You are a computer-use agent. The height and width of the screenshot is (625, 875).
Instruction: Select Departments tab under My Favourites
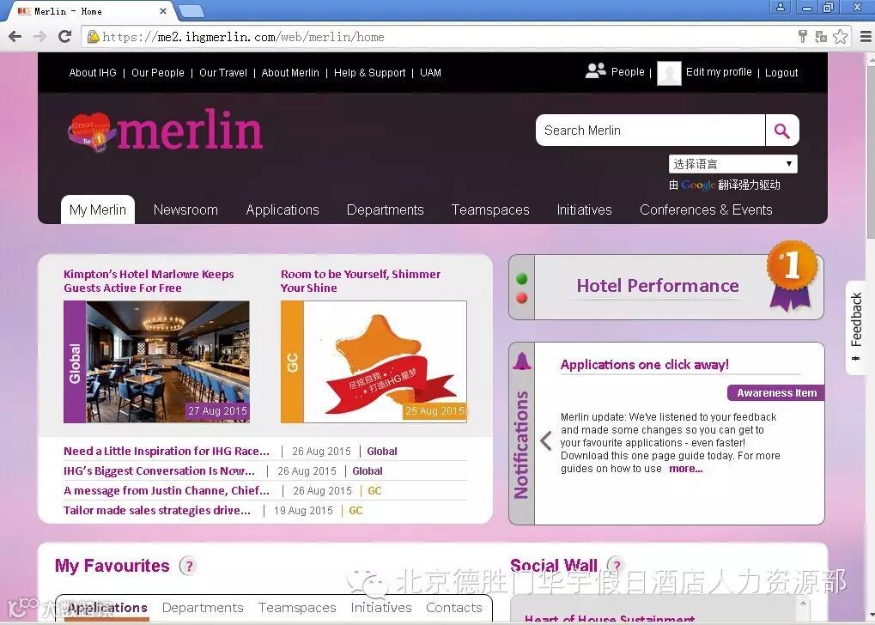click(203, 608)
